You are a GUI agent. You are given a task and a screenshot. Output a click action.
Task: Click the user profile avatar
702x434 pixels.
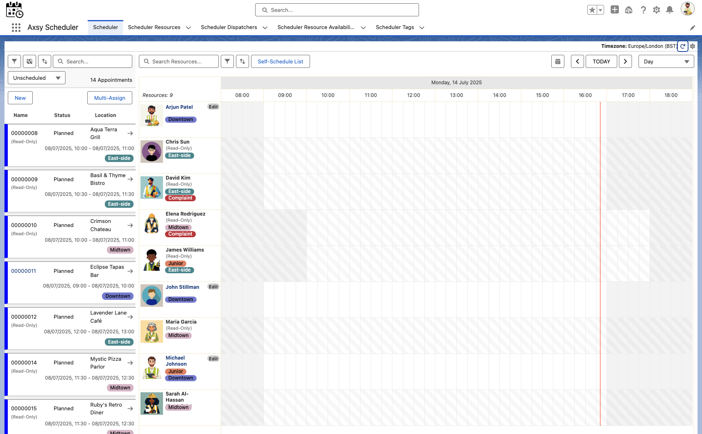pos(687,9)
